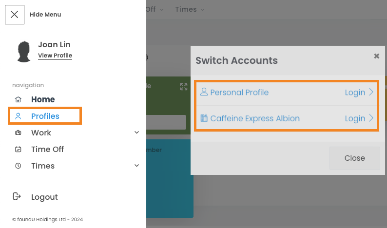Expand the Work submenu chevron
Viewport: 387px width, 228px height.
tap(136, 133)
